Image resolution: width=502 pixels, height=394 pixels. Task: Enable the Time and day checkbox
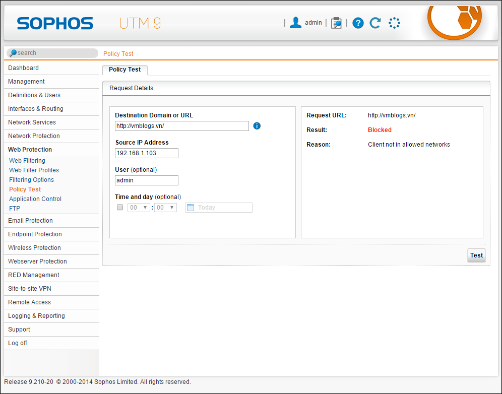point(120,207)
